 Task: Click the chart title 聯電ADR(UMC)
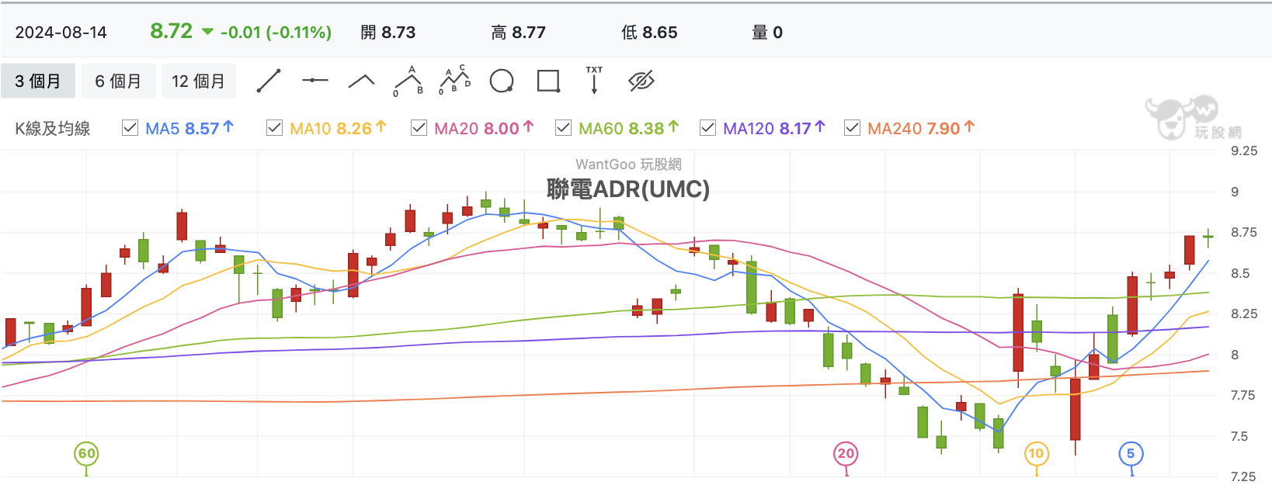(x=628, y=189)
